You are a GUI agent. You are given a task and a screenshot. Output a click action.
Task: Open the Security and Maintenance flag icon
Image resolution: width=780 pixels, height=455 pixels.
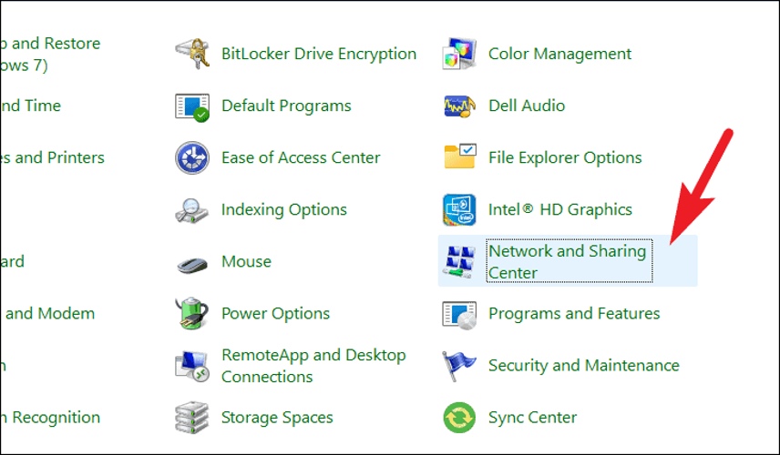[459, 366]
